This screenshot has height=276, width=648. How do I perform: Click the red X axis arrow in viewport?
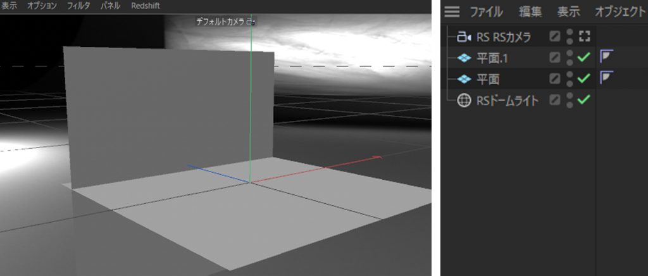(377, 157)
